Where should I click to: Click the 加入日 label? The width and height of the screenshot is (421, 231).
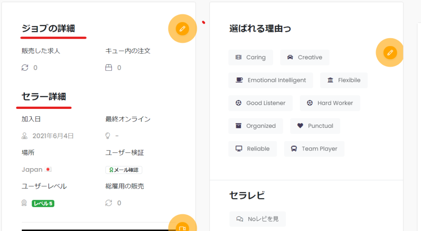[x=31, y=119]
